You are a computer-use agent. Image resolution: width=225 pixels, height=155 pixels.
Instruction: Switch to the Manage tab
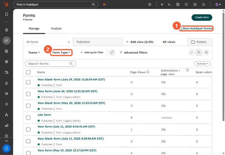point(34,29)
